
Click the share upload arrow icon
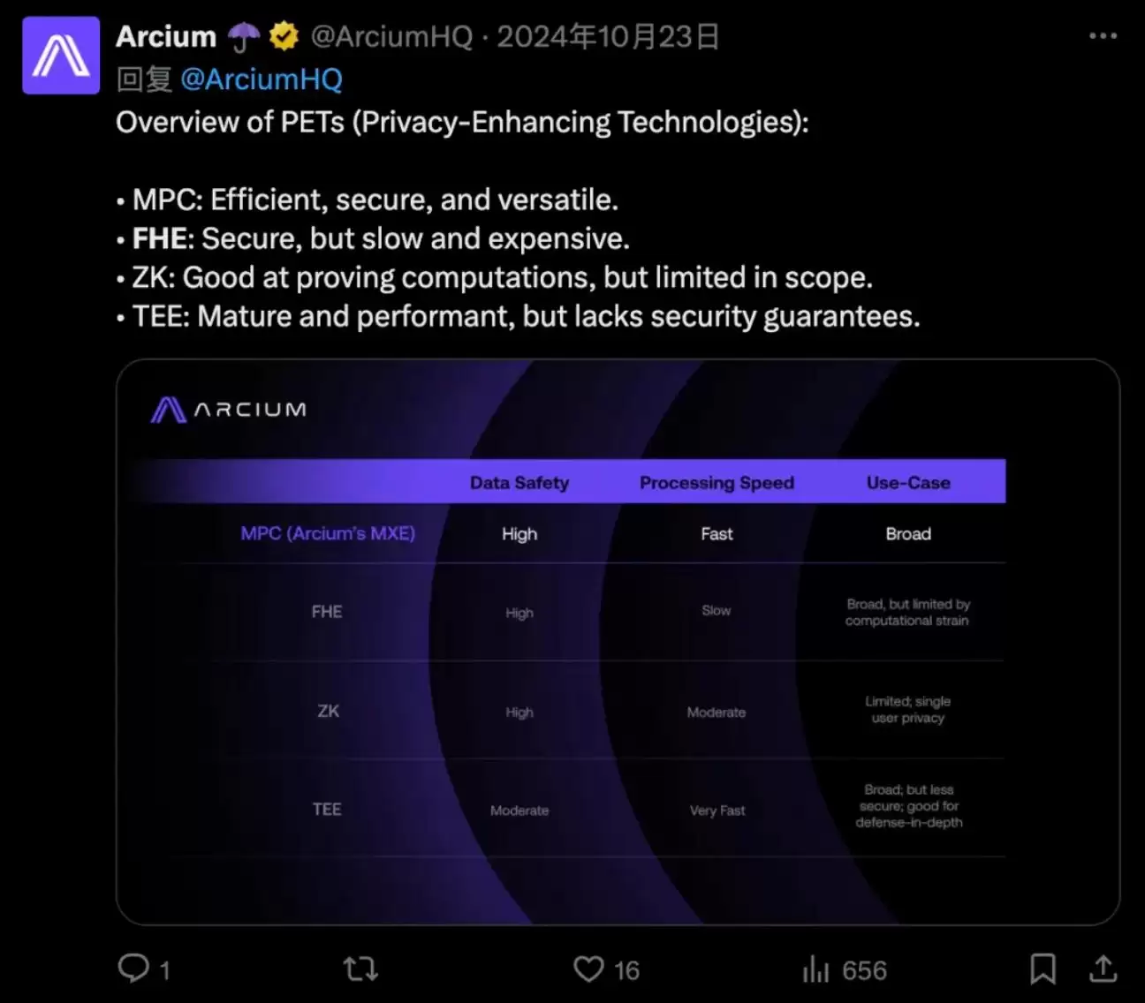[1103, 969]
